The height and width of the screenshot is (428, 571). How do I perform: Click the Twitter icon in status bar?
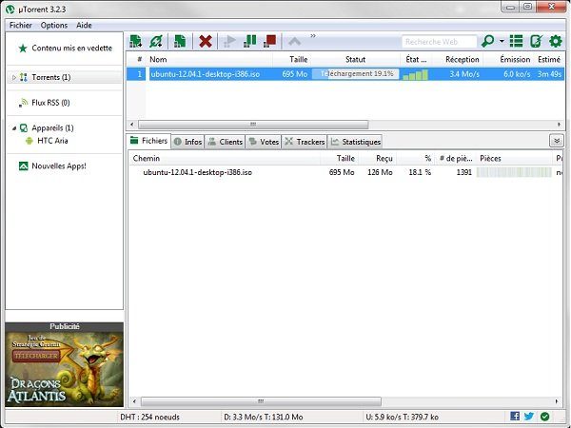529,416
